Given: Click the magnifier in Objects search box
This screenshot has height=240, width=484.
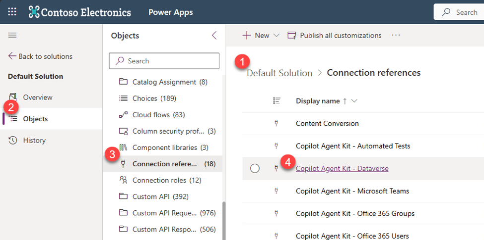Looking at the screenshot, I should coord(120,61).
